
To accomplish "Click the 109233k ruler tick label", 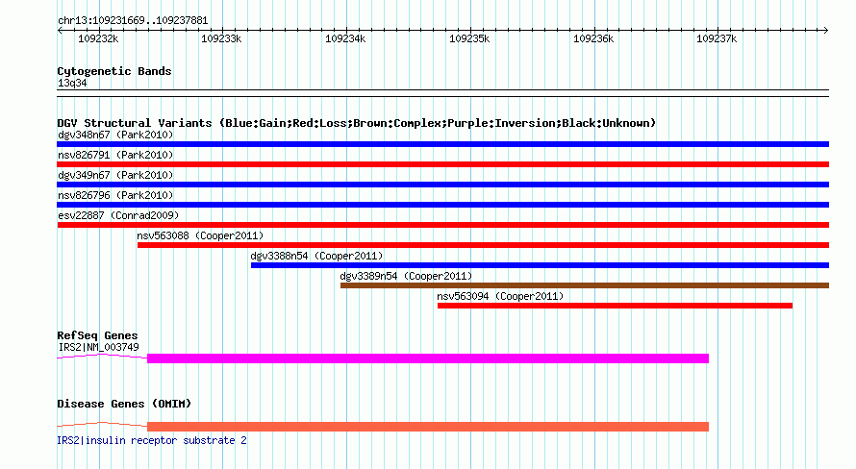I will click(221, 38).
